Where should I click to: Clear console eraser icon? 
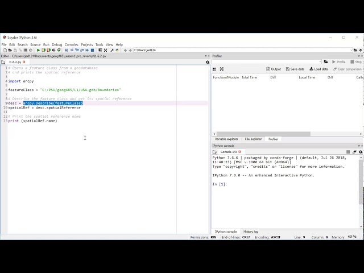click(354, 152)
